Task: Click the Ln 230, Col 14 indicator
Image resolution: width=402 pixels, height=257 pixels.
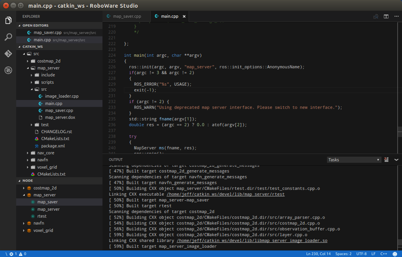Action: (x=318, y=254)
